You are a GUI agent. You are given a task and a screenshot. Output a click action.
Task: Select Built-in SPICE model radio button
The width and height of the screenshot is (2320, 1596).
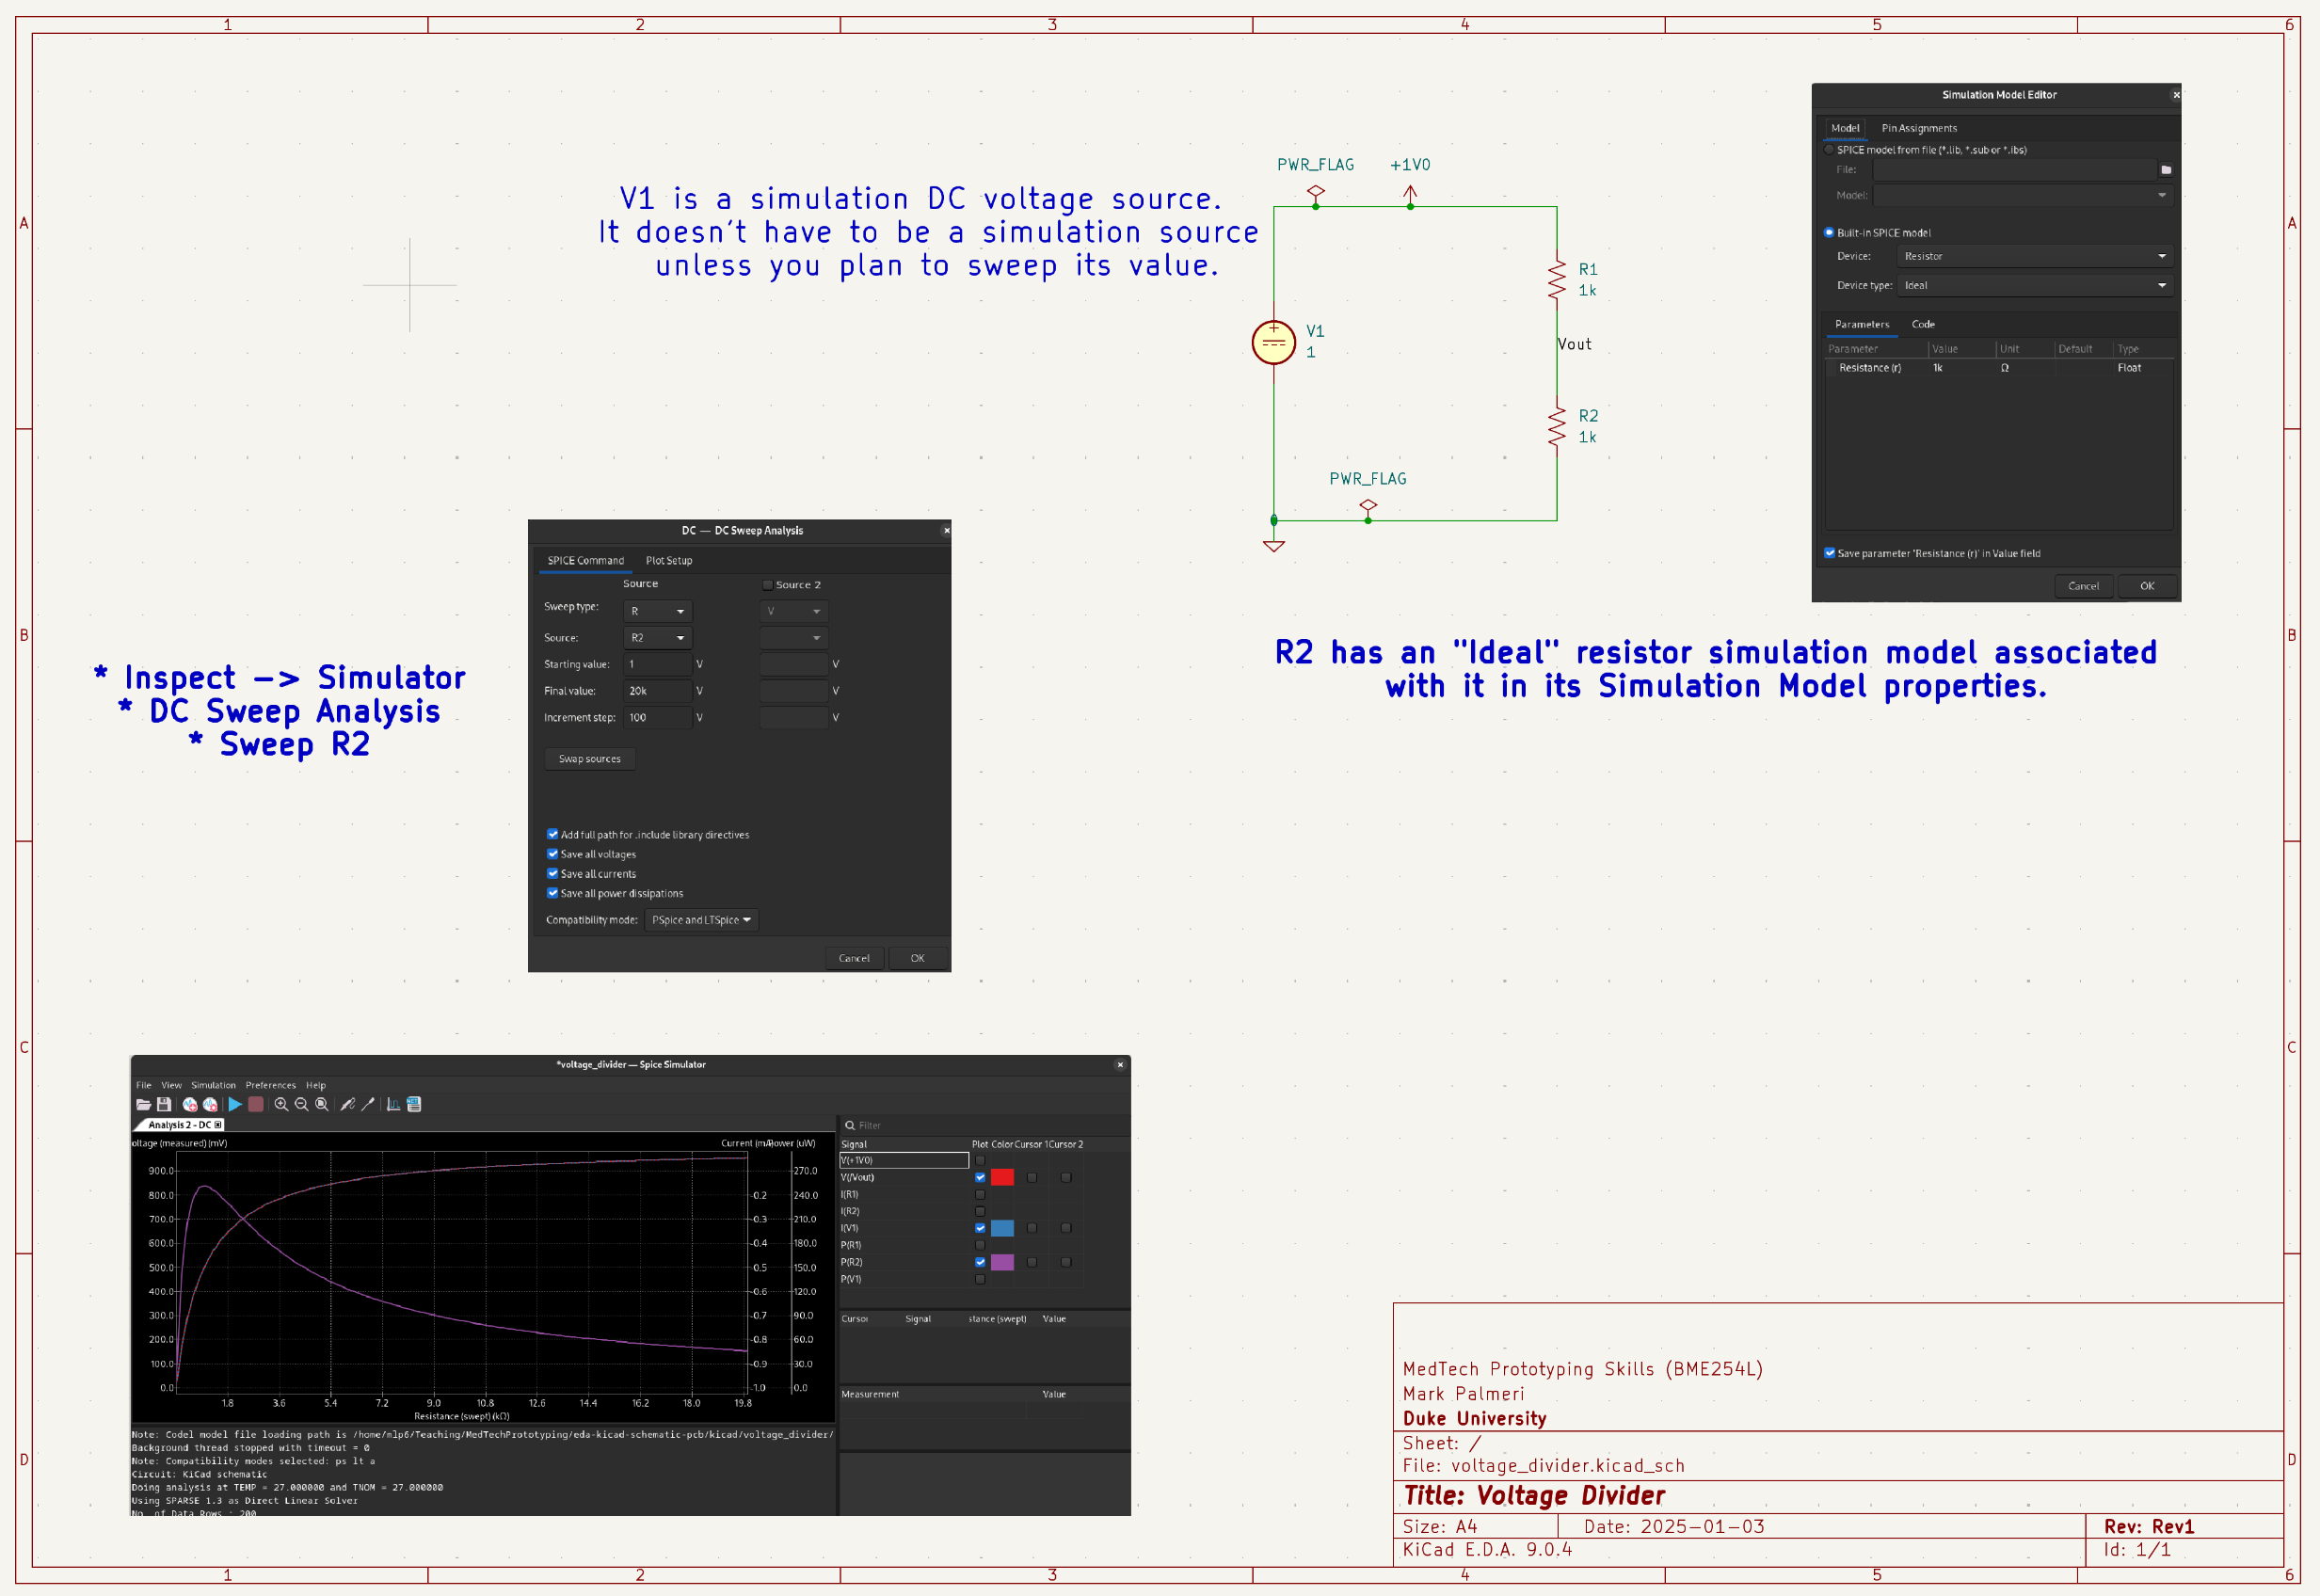point(1829,232)
